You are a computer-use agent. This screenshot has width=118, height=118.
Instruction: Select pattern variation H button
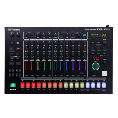click(x=20, y=75)
